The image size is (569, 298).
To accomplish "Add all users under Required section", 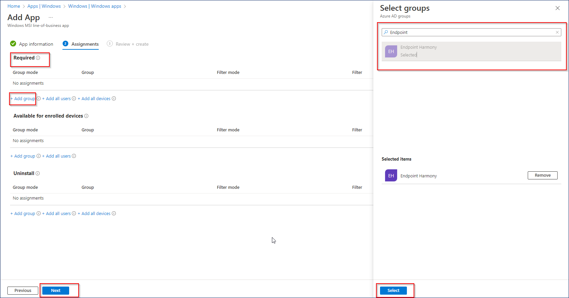I will (56, 98).
